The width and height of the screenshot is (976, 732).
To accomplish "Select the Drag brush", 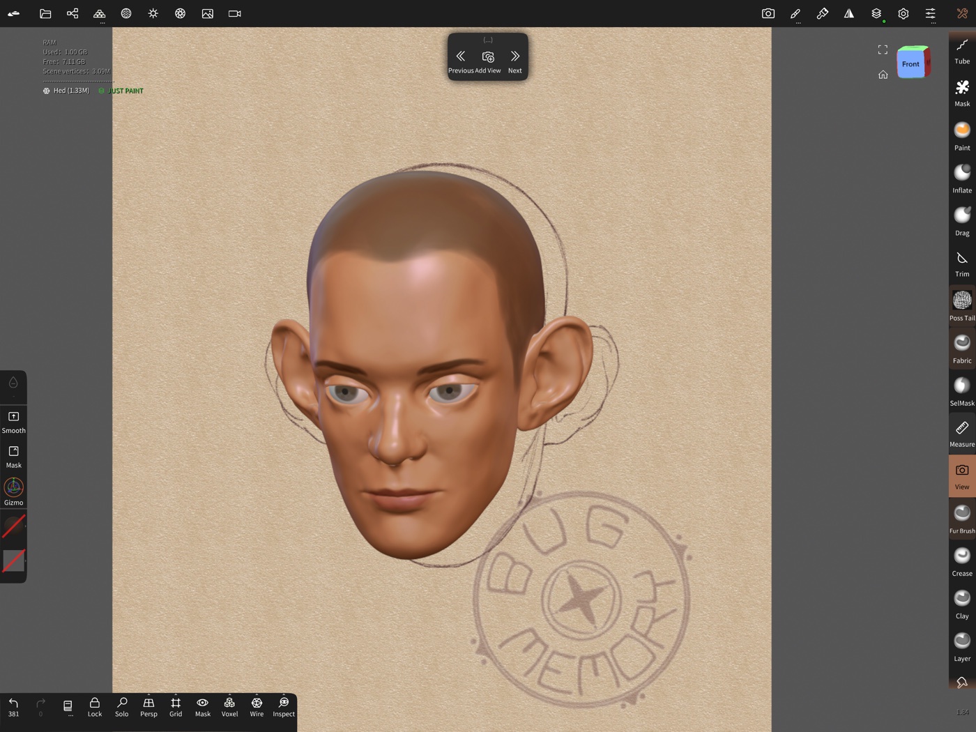I will coord(962,222).
